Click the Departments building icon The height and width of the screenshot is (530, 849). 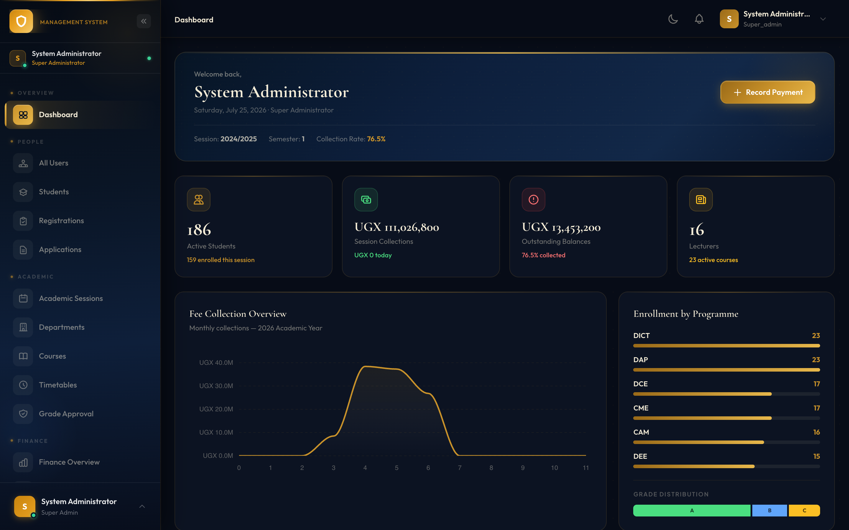[23, 327]
